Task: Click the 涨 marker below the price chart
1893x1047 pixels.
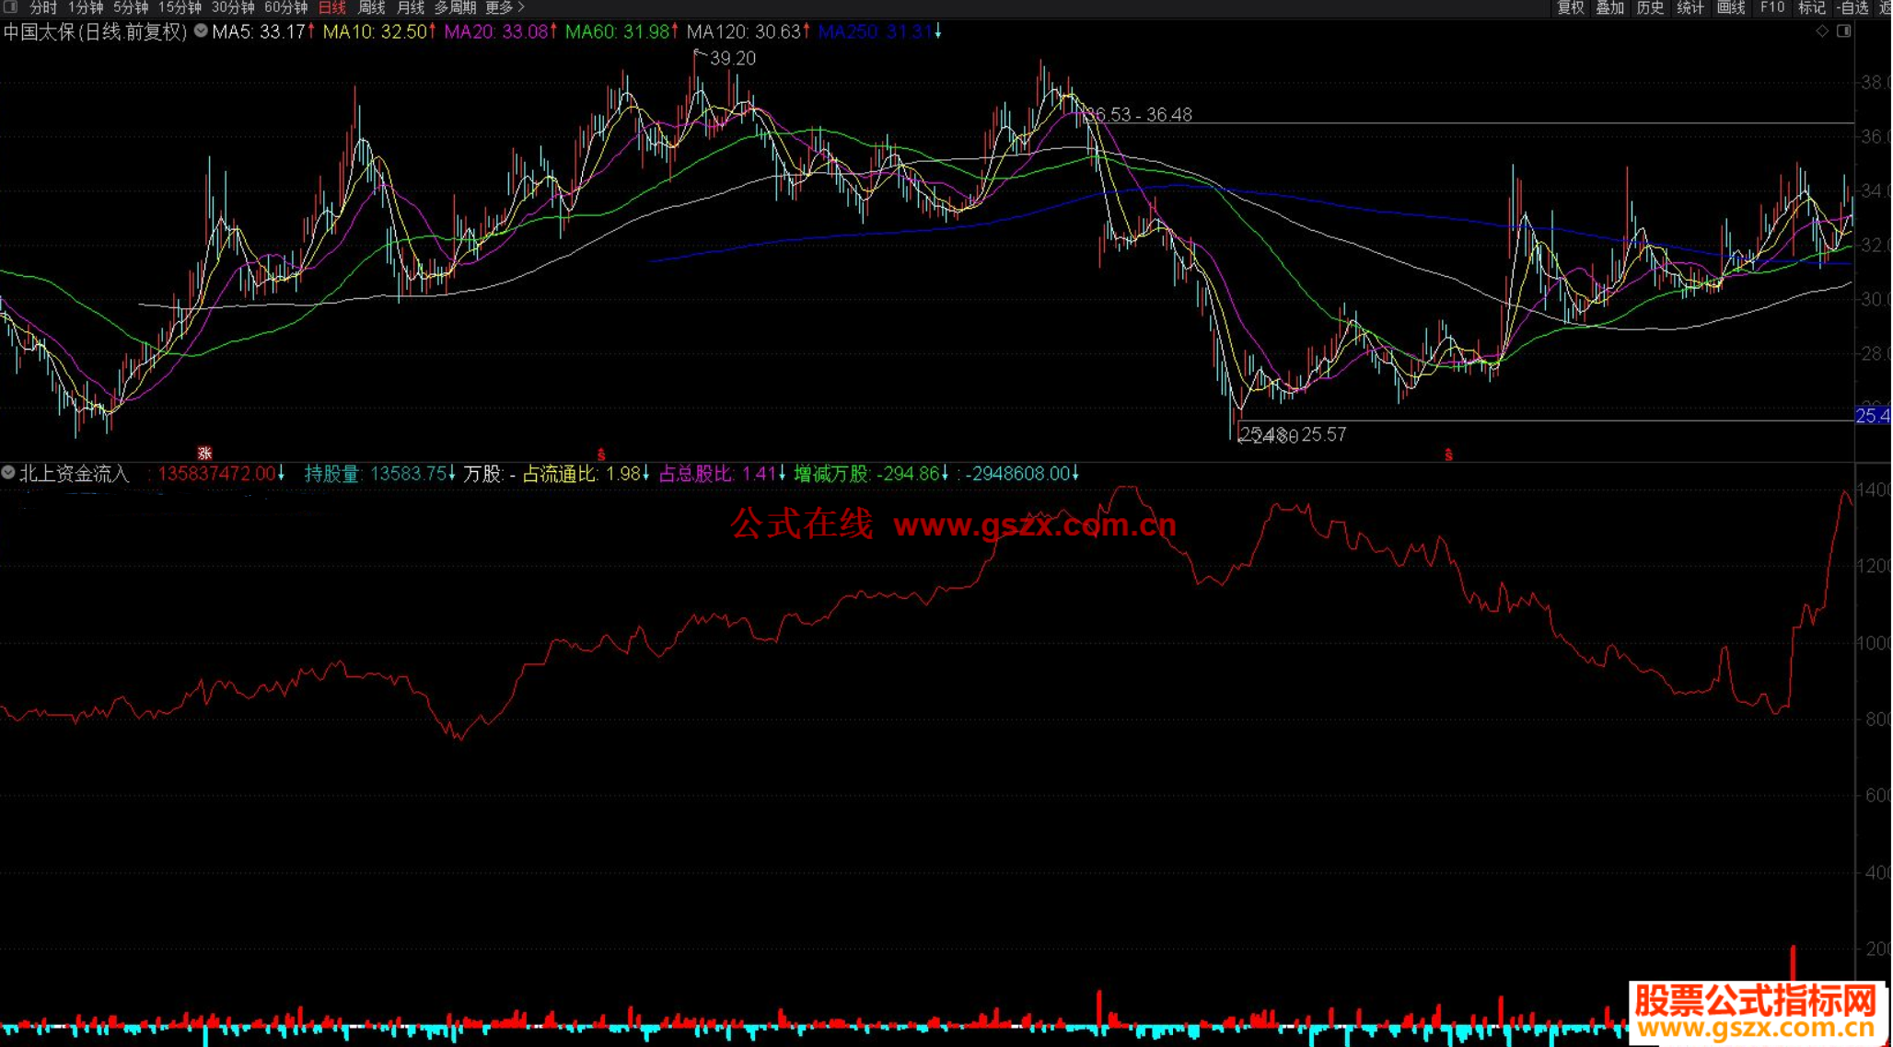Action: 204,453
